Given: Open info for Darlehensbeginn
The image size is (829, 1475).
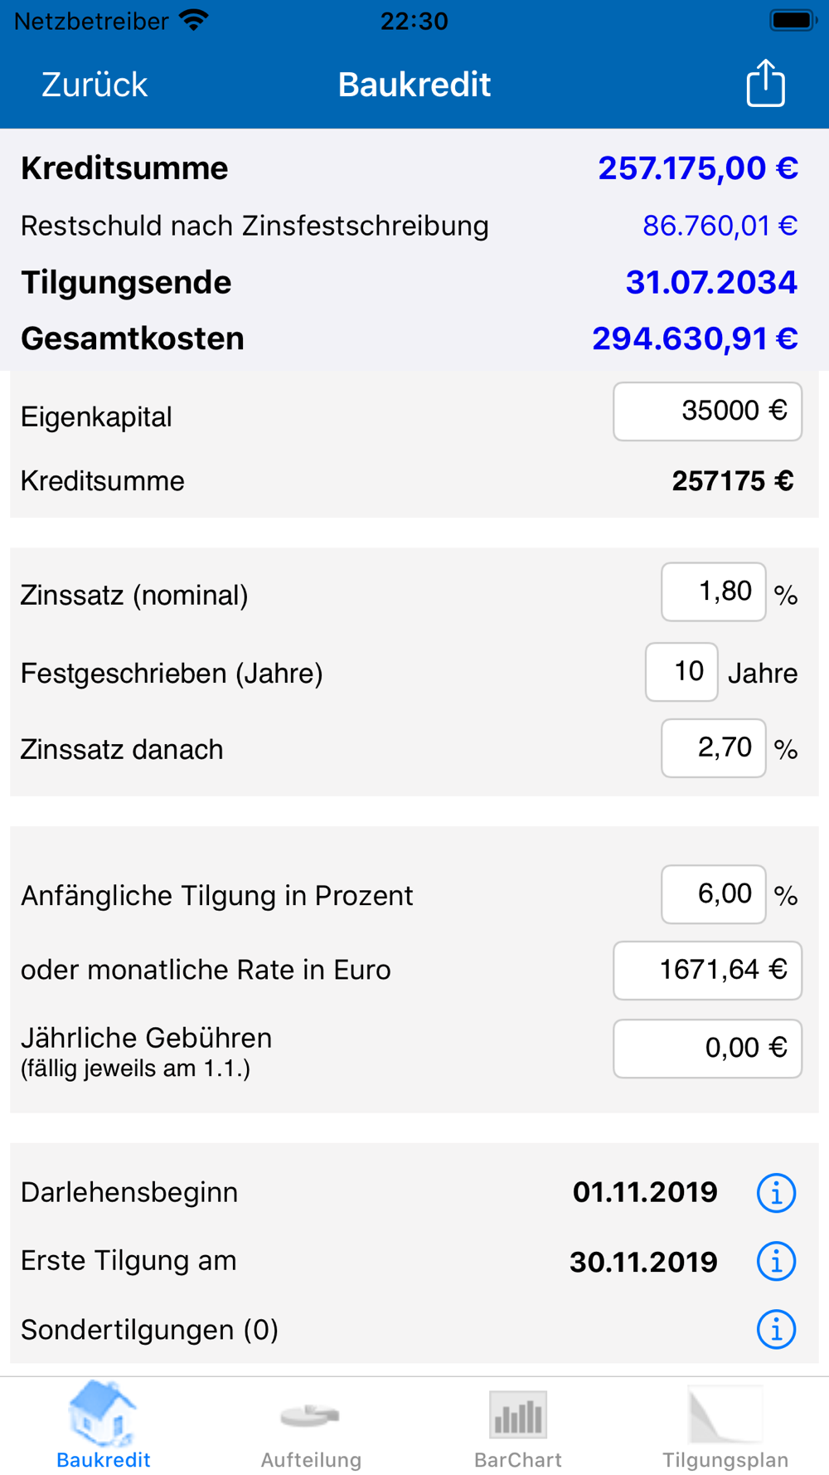Looking at the screenshot, I should coord(776,1193).
